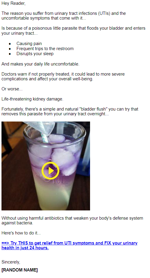Click the 'Doctors warn if not properly treated' paragraph
Viewport: 150px width, 278px height.
pyautogui.click(x=63, y=76)
